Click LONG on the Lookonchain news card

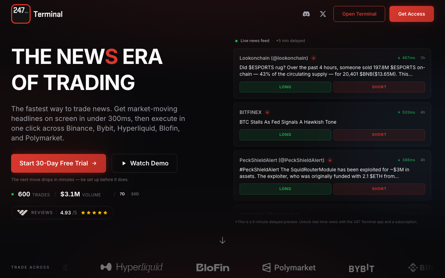(x=285, y=87)
